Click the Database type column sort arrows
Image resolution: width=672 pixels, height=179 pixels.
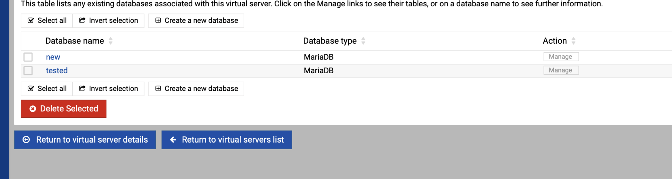(x=363, y=41)
